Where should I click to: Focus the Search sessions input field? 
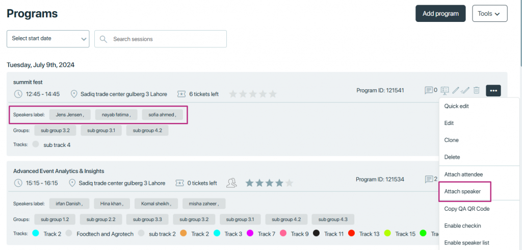click(x=161, y=39)
